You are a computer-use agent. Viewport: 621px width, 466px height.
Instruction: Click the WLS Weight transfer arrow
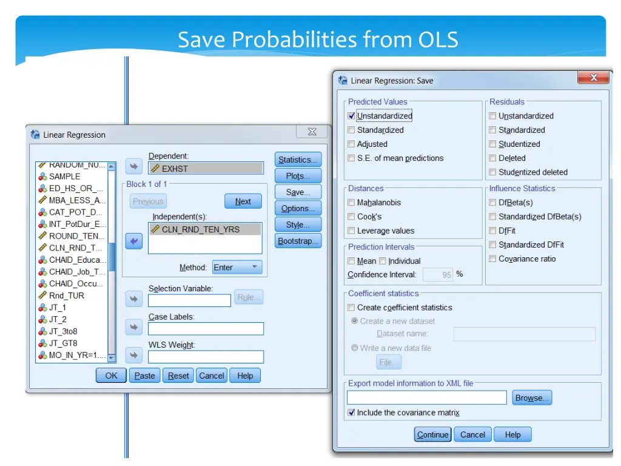[x=133, y=356]
